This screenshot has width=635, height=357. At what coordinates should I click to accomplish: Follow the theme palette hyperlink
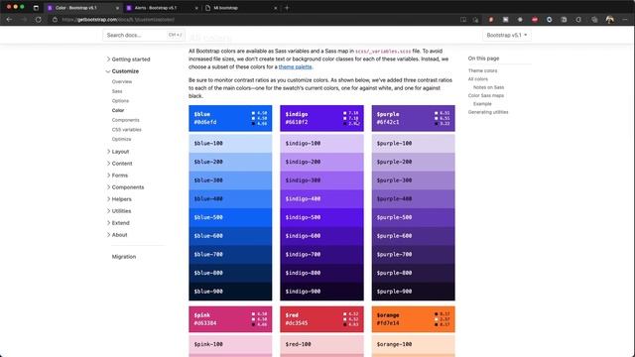(x=296, y=66)
